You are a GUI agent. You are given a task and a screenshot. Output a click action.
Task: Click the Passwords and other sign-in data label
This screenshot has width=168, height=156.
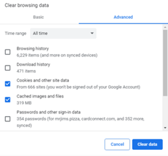(x=49, y=112)
